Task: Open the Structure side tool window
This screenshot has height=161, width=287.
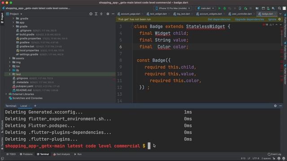Action: tap(2, 126)
